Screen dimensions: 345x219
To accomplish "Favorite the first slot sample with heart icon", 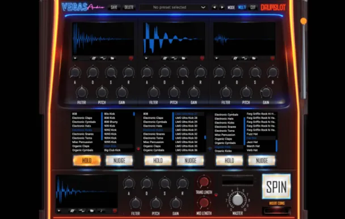I will pyautogui.click(x=131, y=58).
